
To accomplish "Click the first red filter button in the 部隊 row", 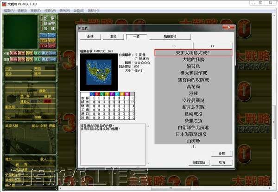I will coord(13,59).
